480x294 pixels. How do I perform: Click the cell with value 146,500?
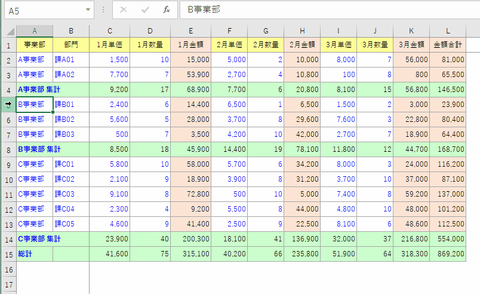point(448,90)
